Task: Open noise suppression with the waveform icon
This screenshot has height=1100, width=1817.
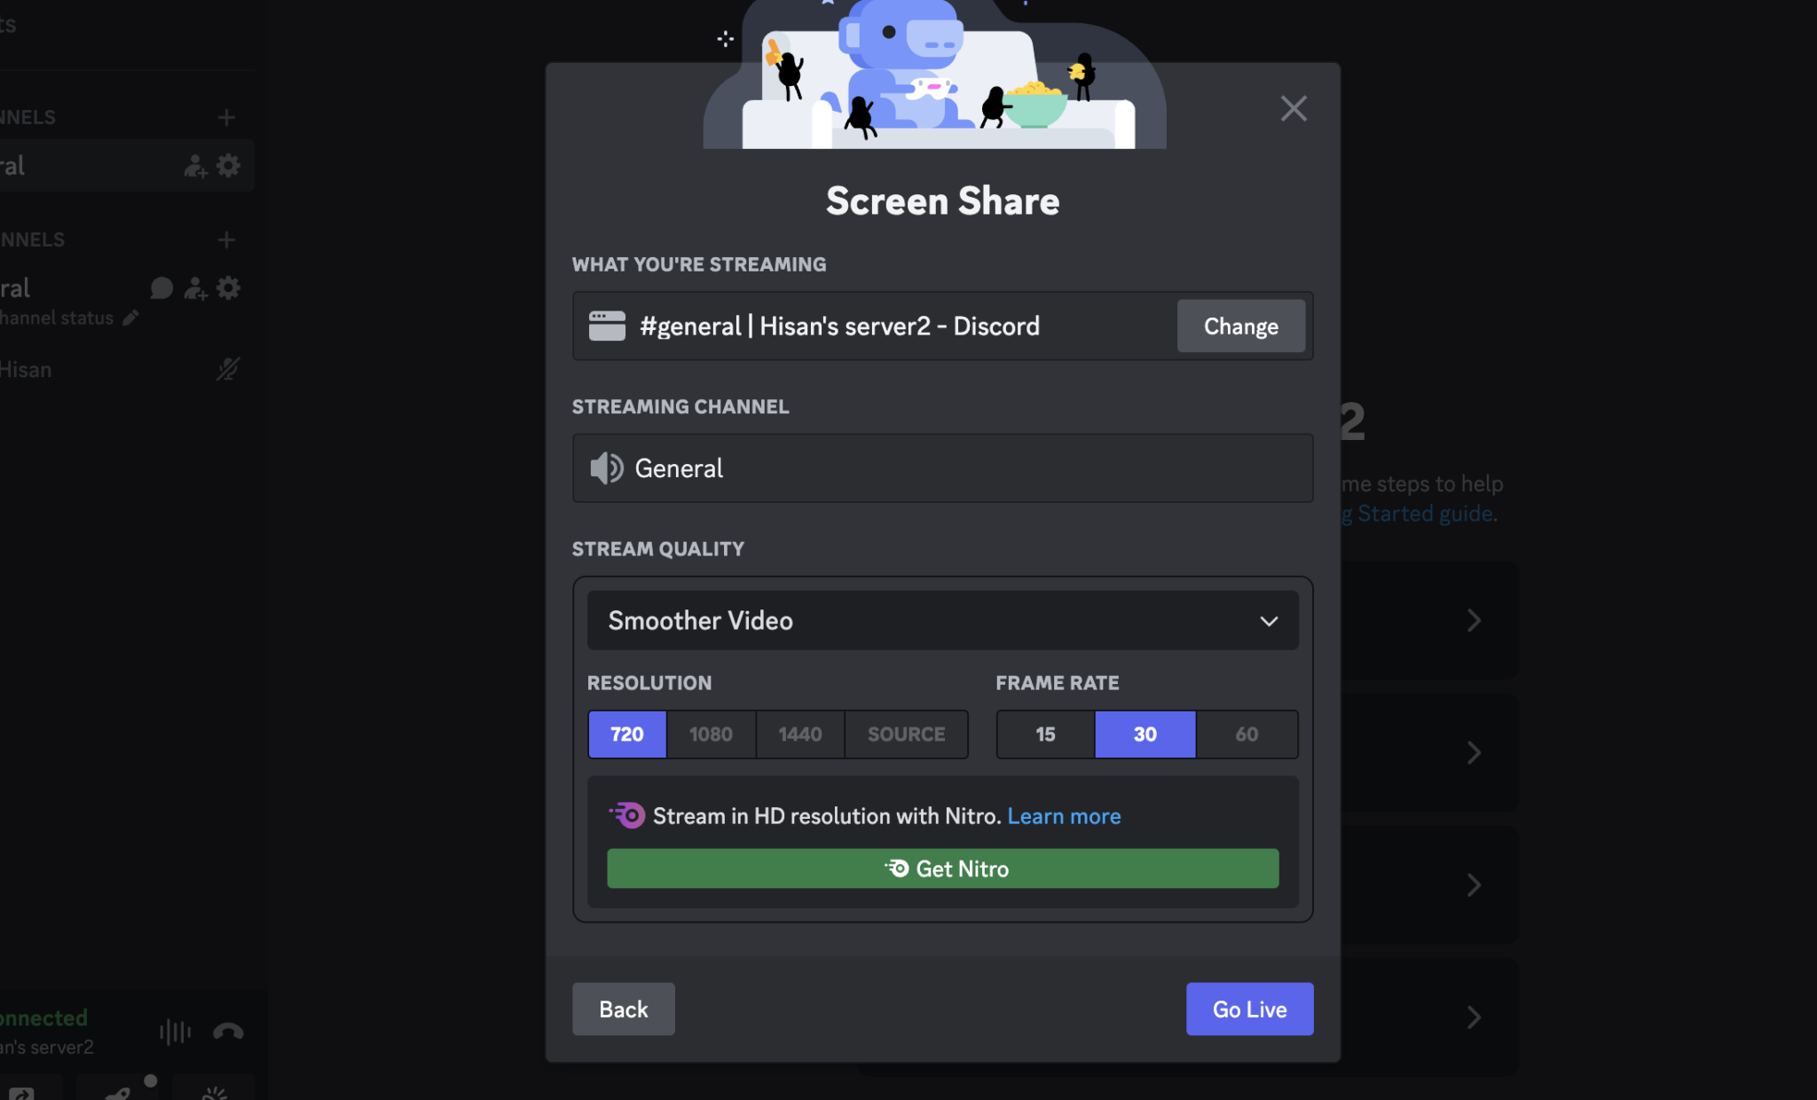Action: tap(174, 1031)
